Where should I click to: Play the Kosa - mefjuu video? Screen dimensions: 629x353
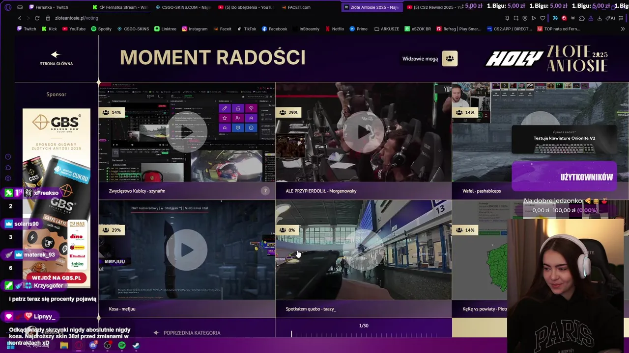(187, 250)
